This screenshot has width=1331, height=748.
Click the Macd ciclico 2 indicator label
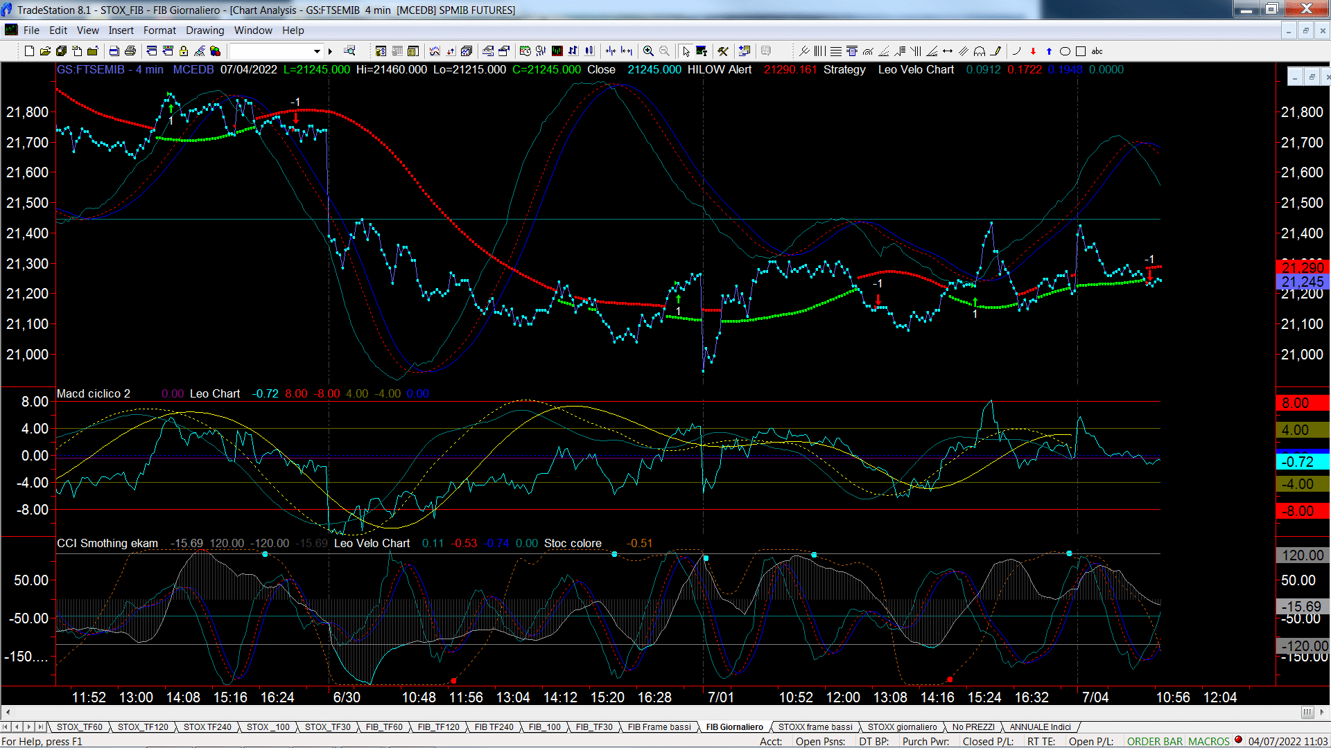point(94,393)
